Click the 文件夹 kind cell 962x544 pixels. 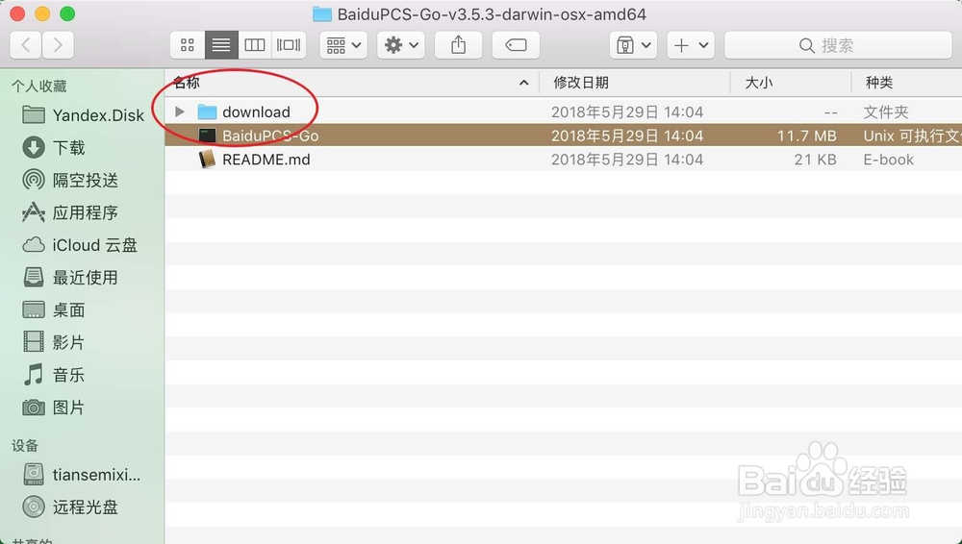886,112
